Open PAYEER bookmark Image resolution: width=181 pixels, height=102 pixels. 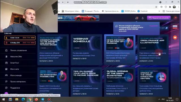(128, 11)
